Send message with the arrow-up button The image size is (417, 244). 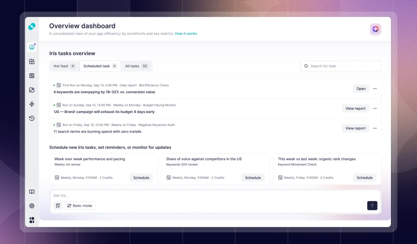pyautogui.click(x=372, y=205)
